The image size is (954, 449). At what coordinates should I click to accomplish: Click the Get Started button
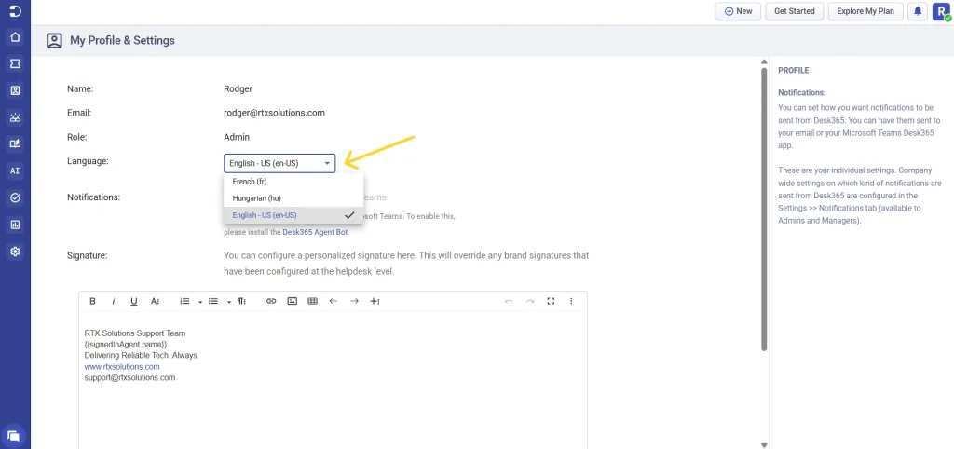tap(794, 11)
